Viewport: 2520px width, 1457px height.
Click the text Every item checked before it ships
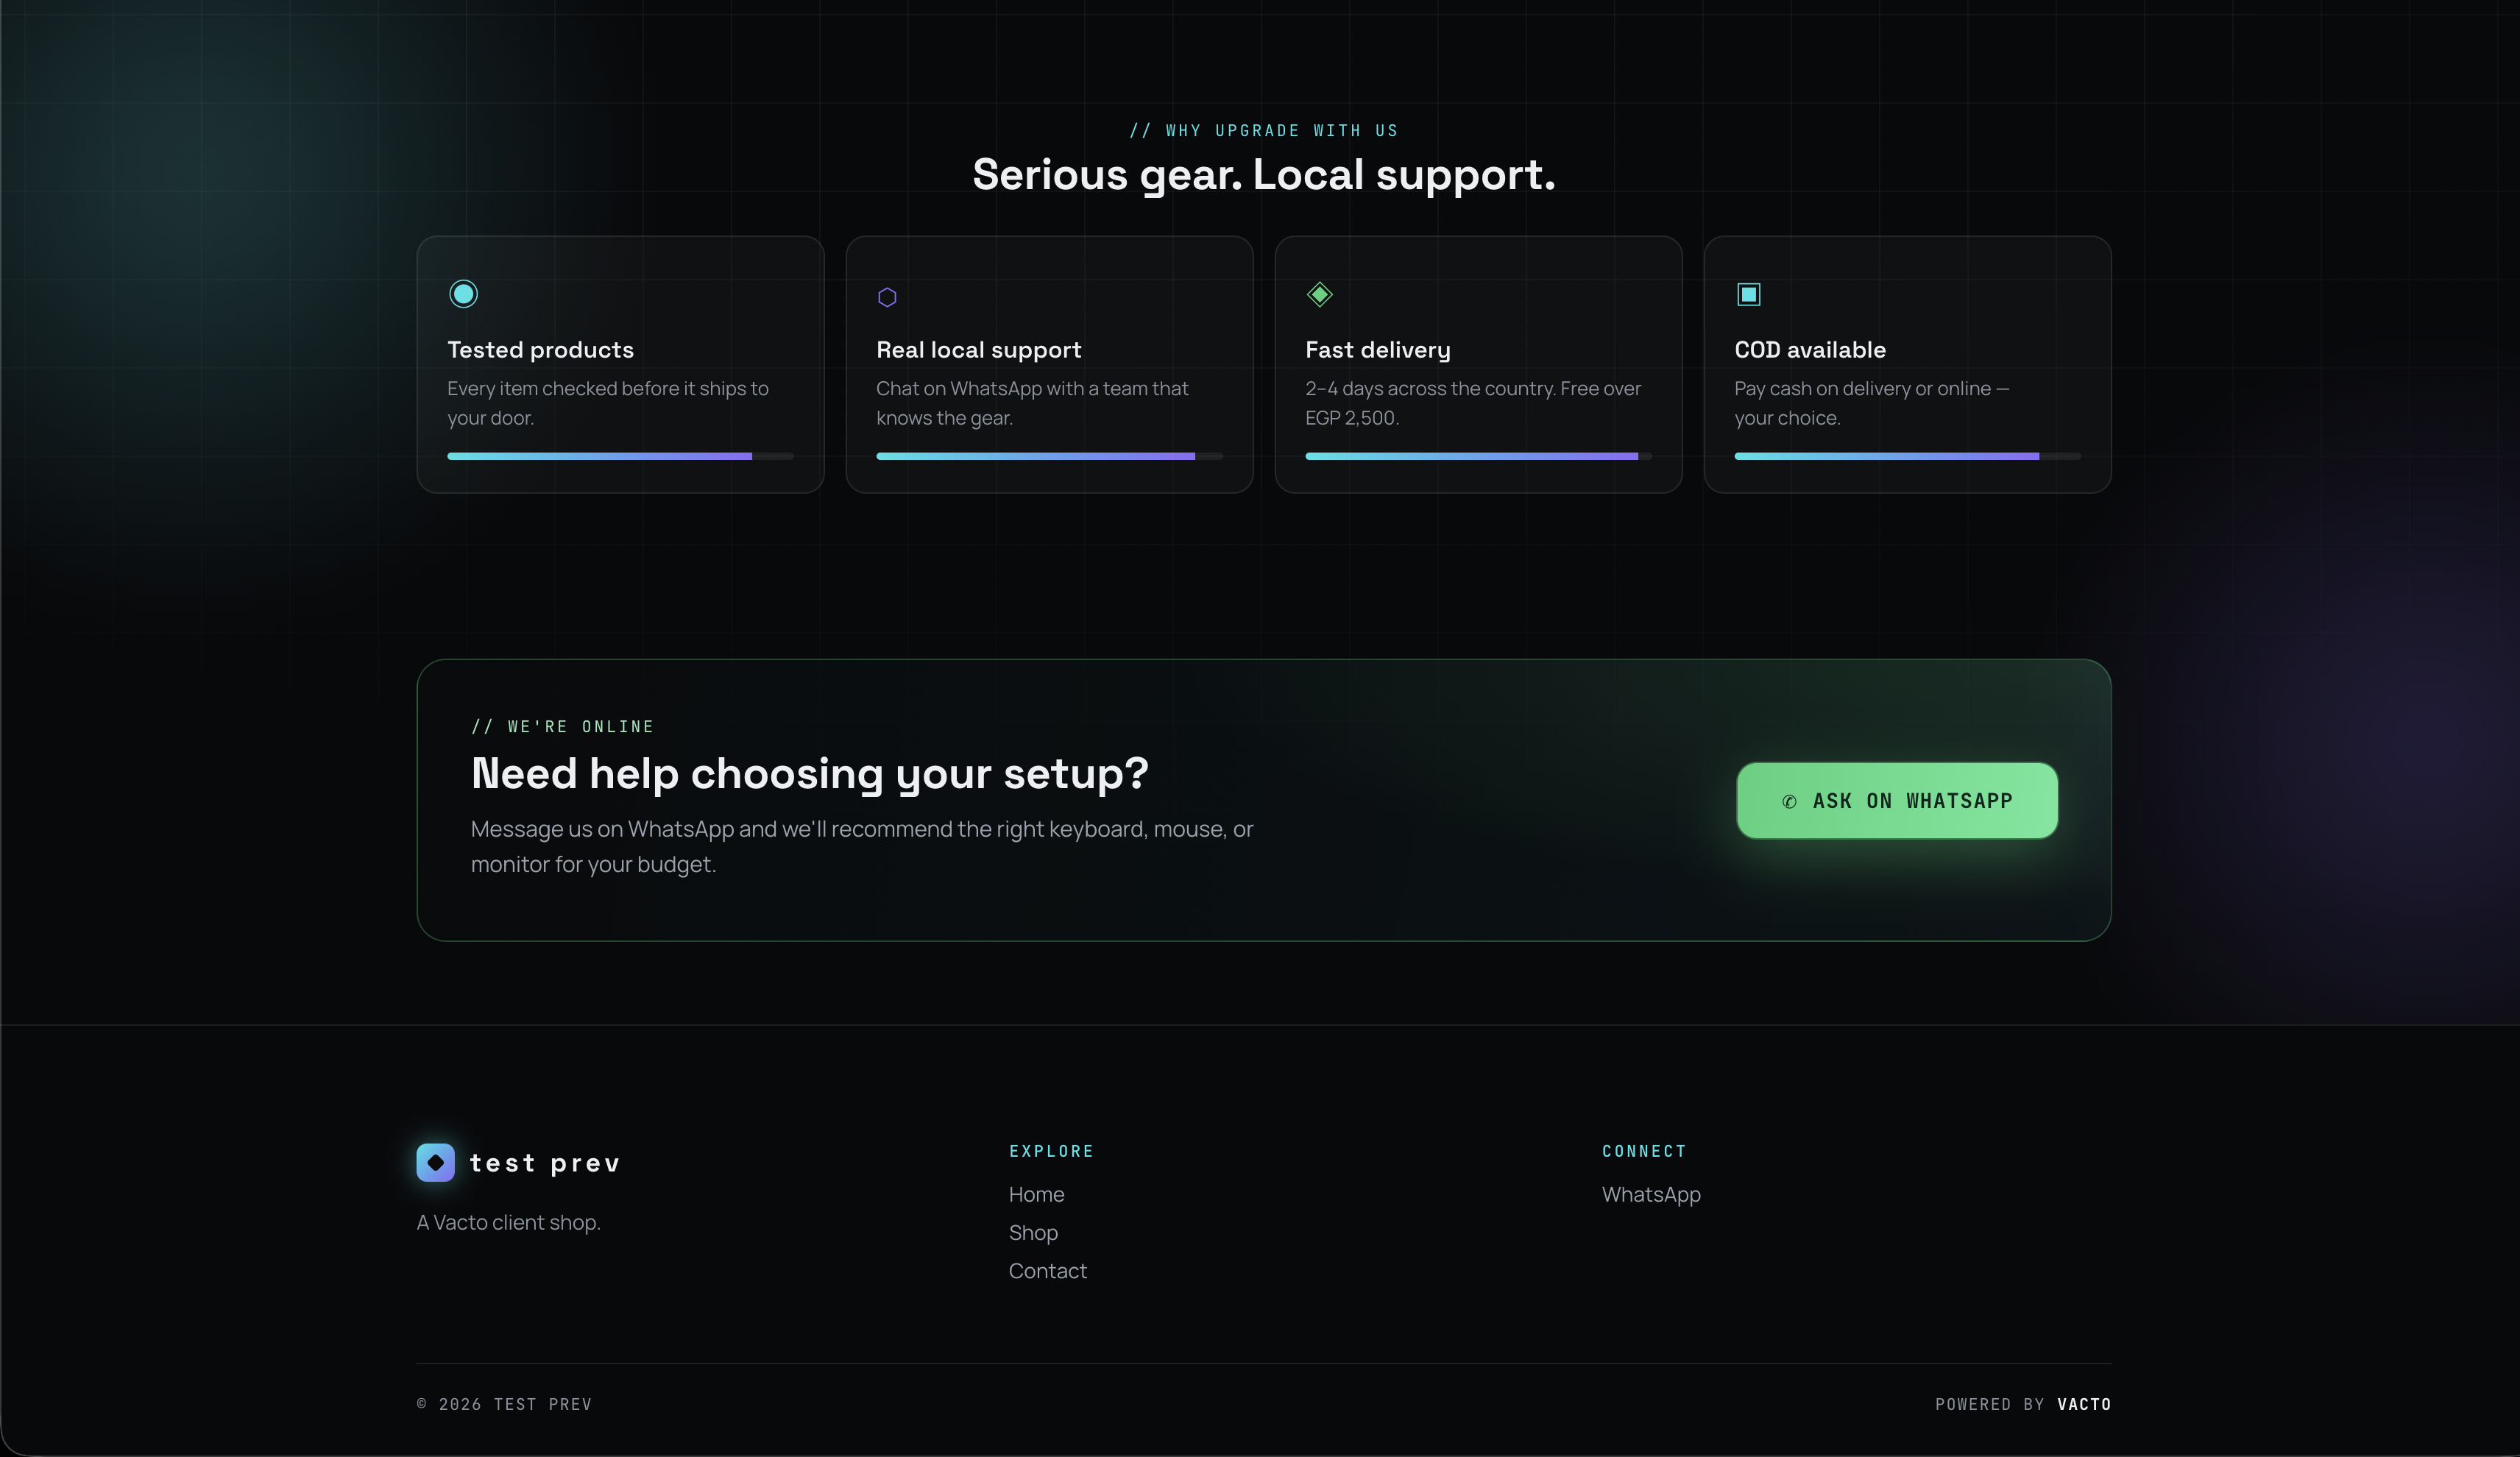(608, 402)
